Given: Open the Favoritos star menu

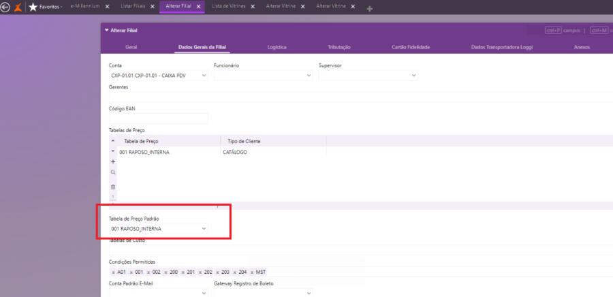Looking at the screenshot, I should point(46,7).
